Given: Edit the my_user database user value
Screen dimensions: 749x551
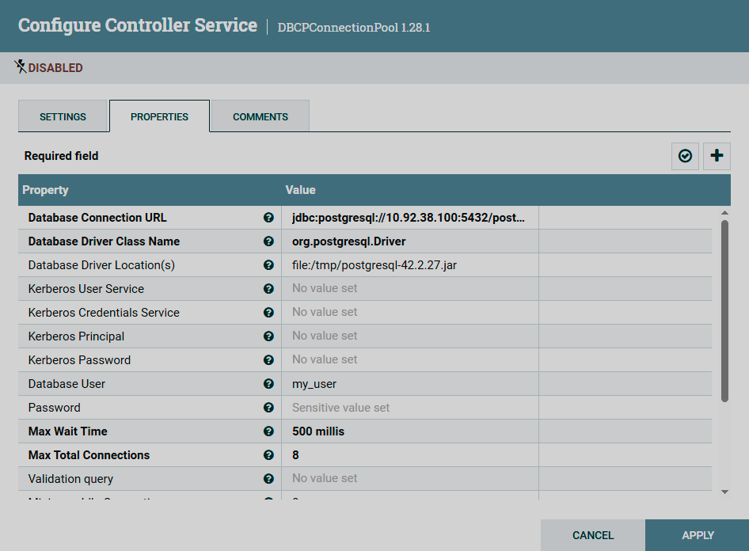Looking at the screenshot, I should click(410, 384).
